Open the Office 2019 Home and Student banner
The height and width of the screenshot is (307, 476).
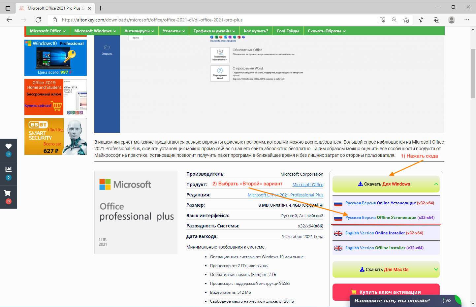[x=55, y=97]
